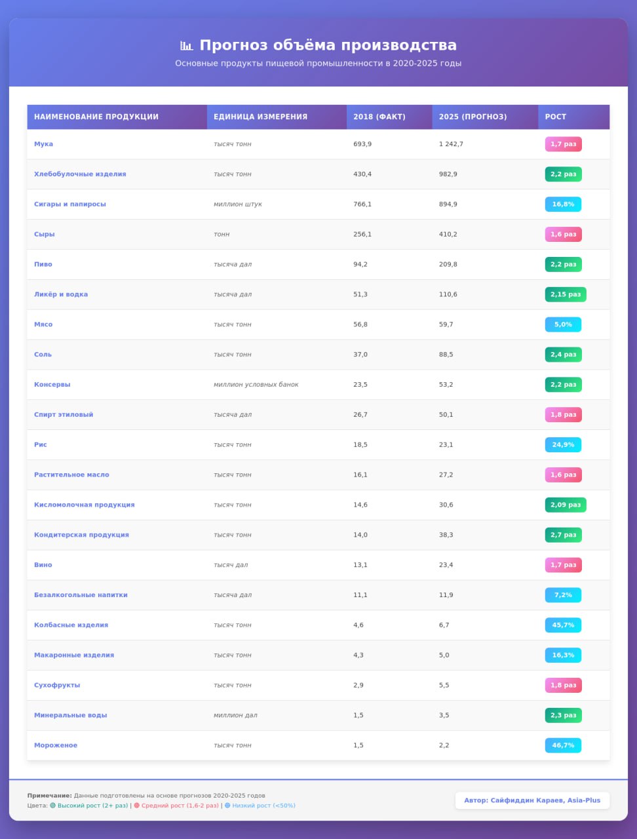Click the "Единица измерения" column header

coord(260,117)
